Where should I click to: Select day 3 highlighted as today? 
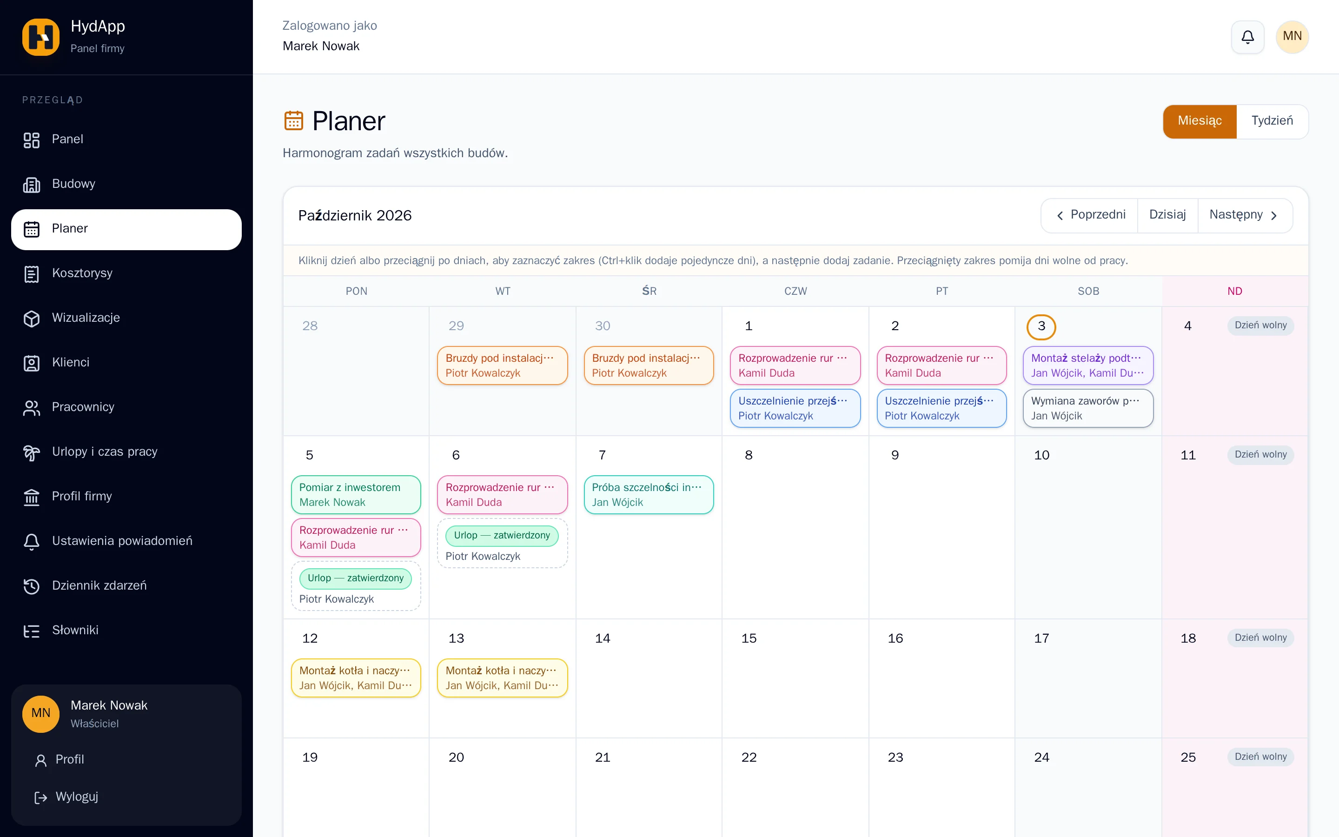1041,326
